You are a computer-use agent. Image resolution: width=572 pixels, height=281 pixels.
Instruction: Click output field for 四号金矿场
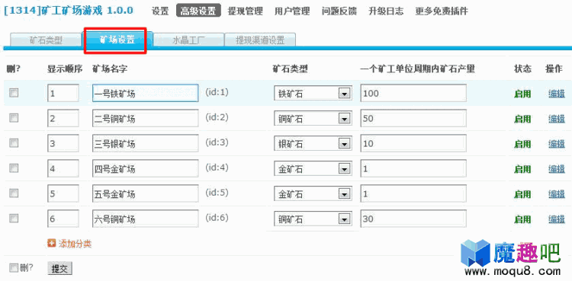pos(413,168)
